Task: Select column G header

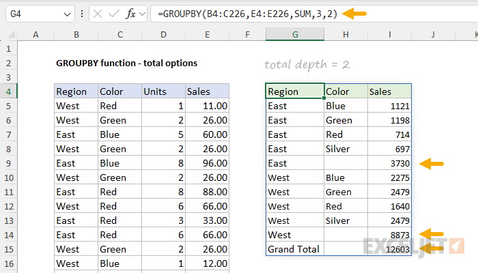Action: tap(295, 34)
